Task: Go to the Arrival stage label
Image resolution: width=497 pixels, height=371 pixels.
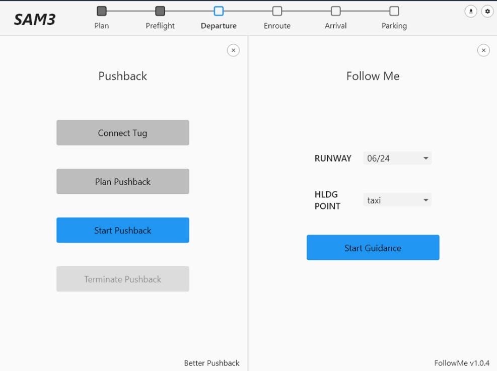Action: pyautogui.click(x=336, y=26)
